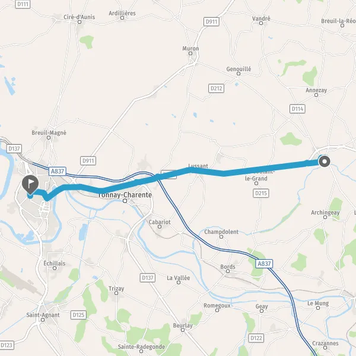Screen dimensions: 356x356
Task: Click the D215 road shield
Action: pos(261,193)
